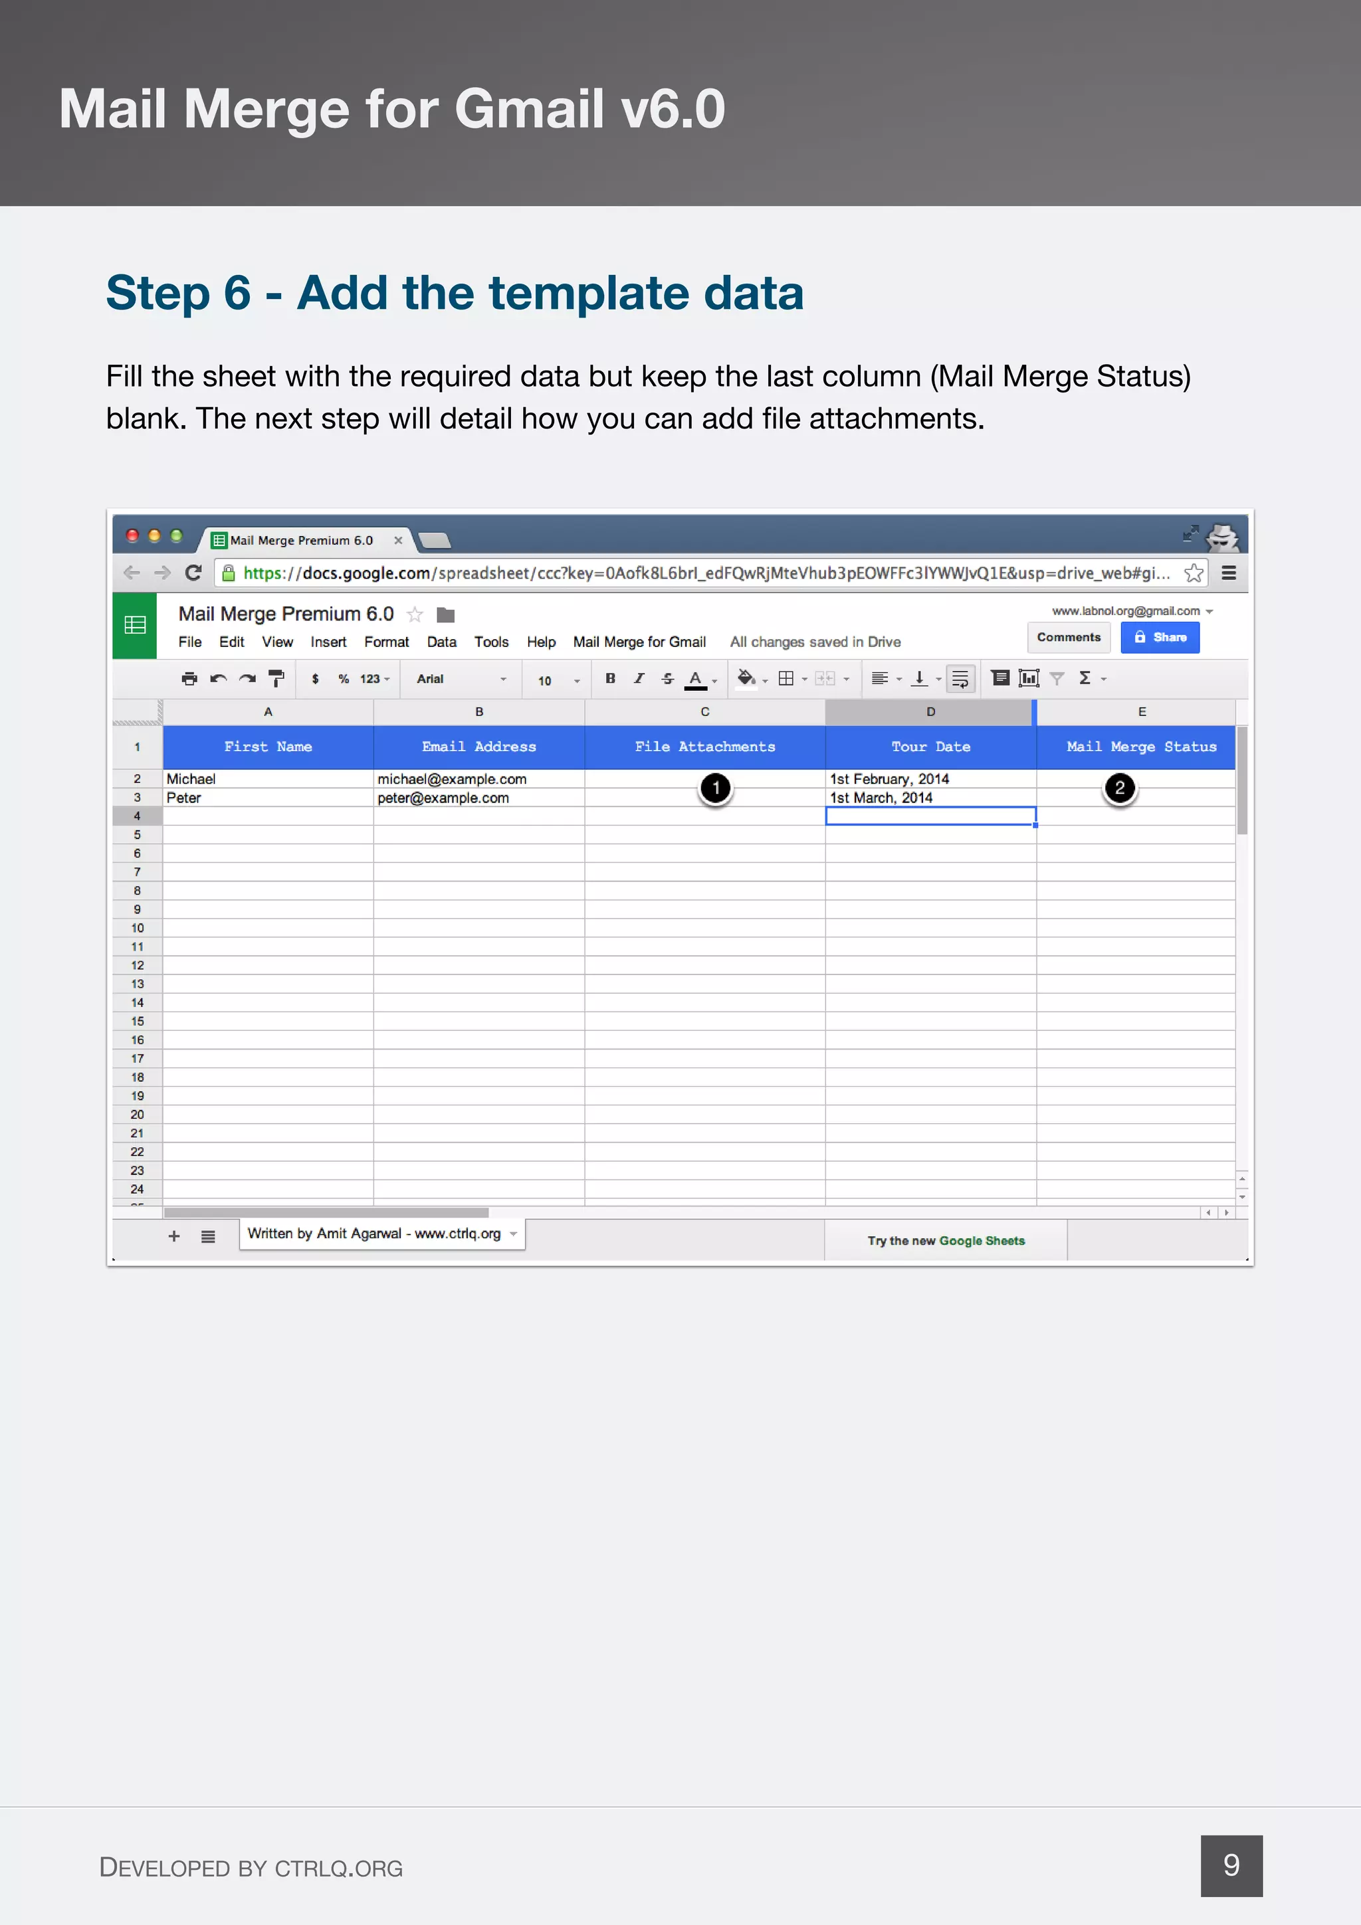This screenshot has width=1361, height=1925.
Task: Open the Edit menu
Action: (231, 642)
